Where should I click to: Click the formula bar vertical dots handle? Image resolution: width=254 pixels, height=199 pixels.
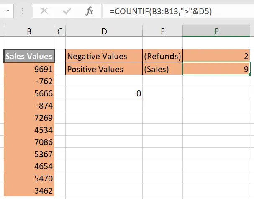point(23,11)
